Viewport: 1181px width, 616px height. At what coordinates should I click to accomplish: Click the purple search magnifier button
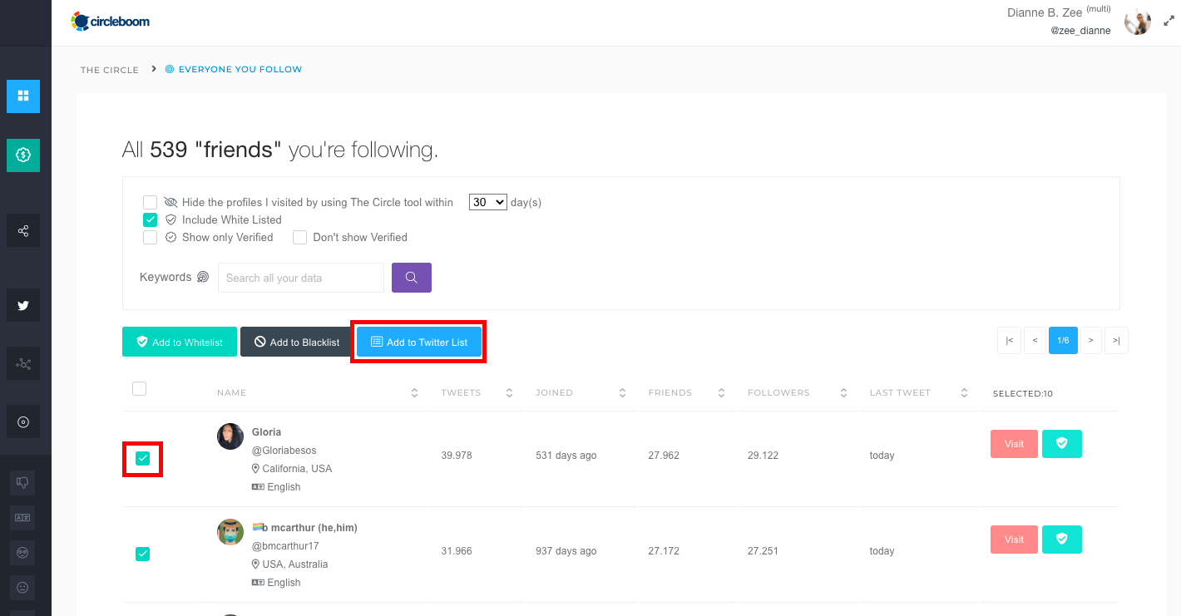(412, 278)
